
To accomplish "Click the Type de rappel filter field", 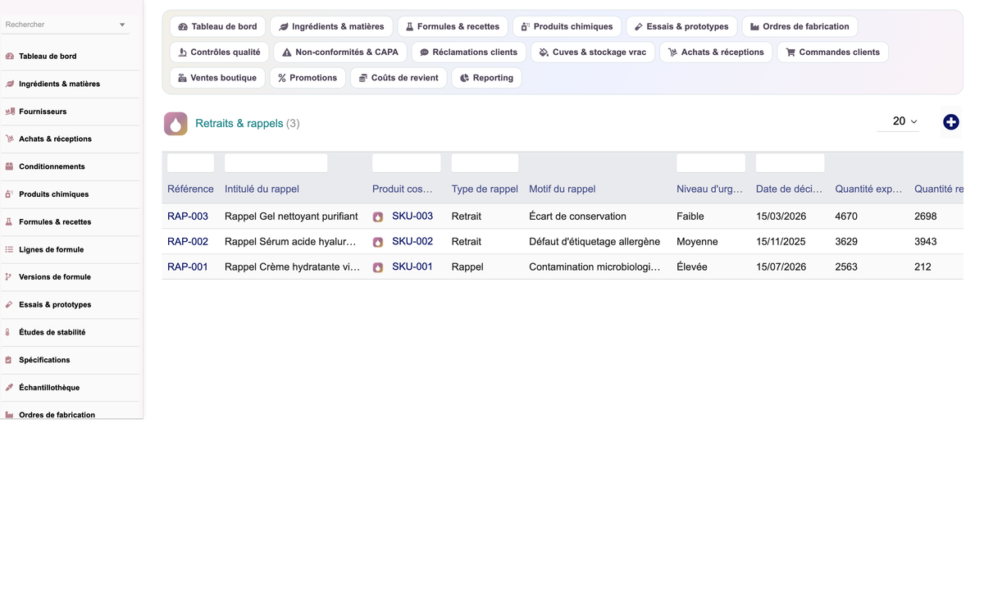I will [x=485, y=163].
